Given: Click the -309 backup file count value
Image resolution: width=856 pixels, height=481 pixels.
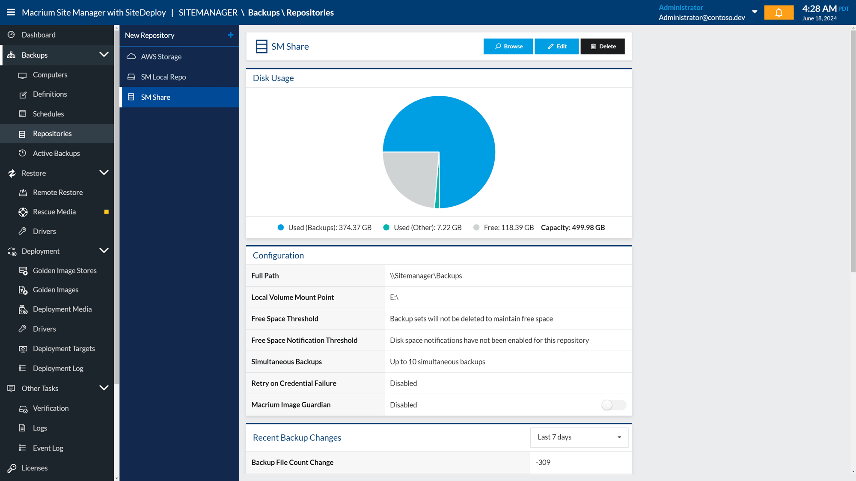Looking at the screenshot, I should pyautogui.click(x=543, y=463).
